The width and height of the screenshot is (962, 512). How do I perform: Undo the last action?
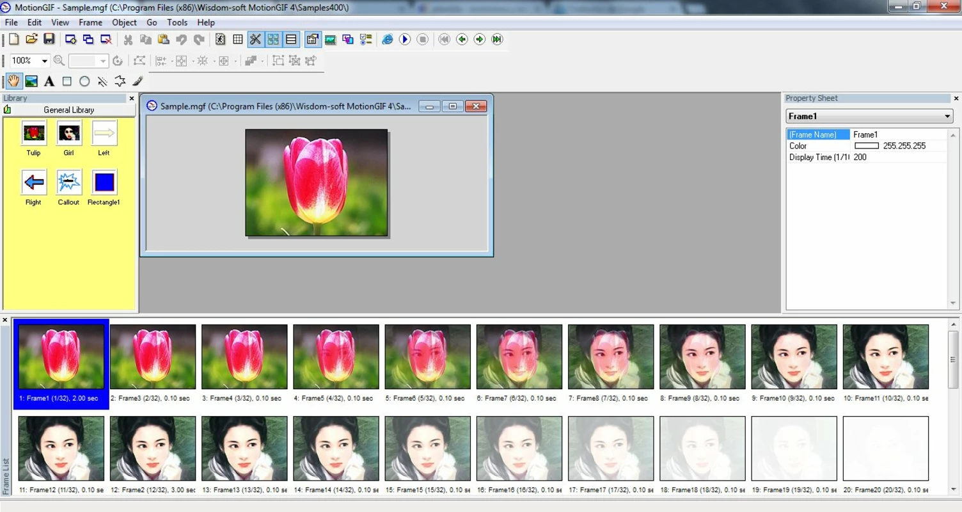pyautogui.click(x=181, y=39)
